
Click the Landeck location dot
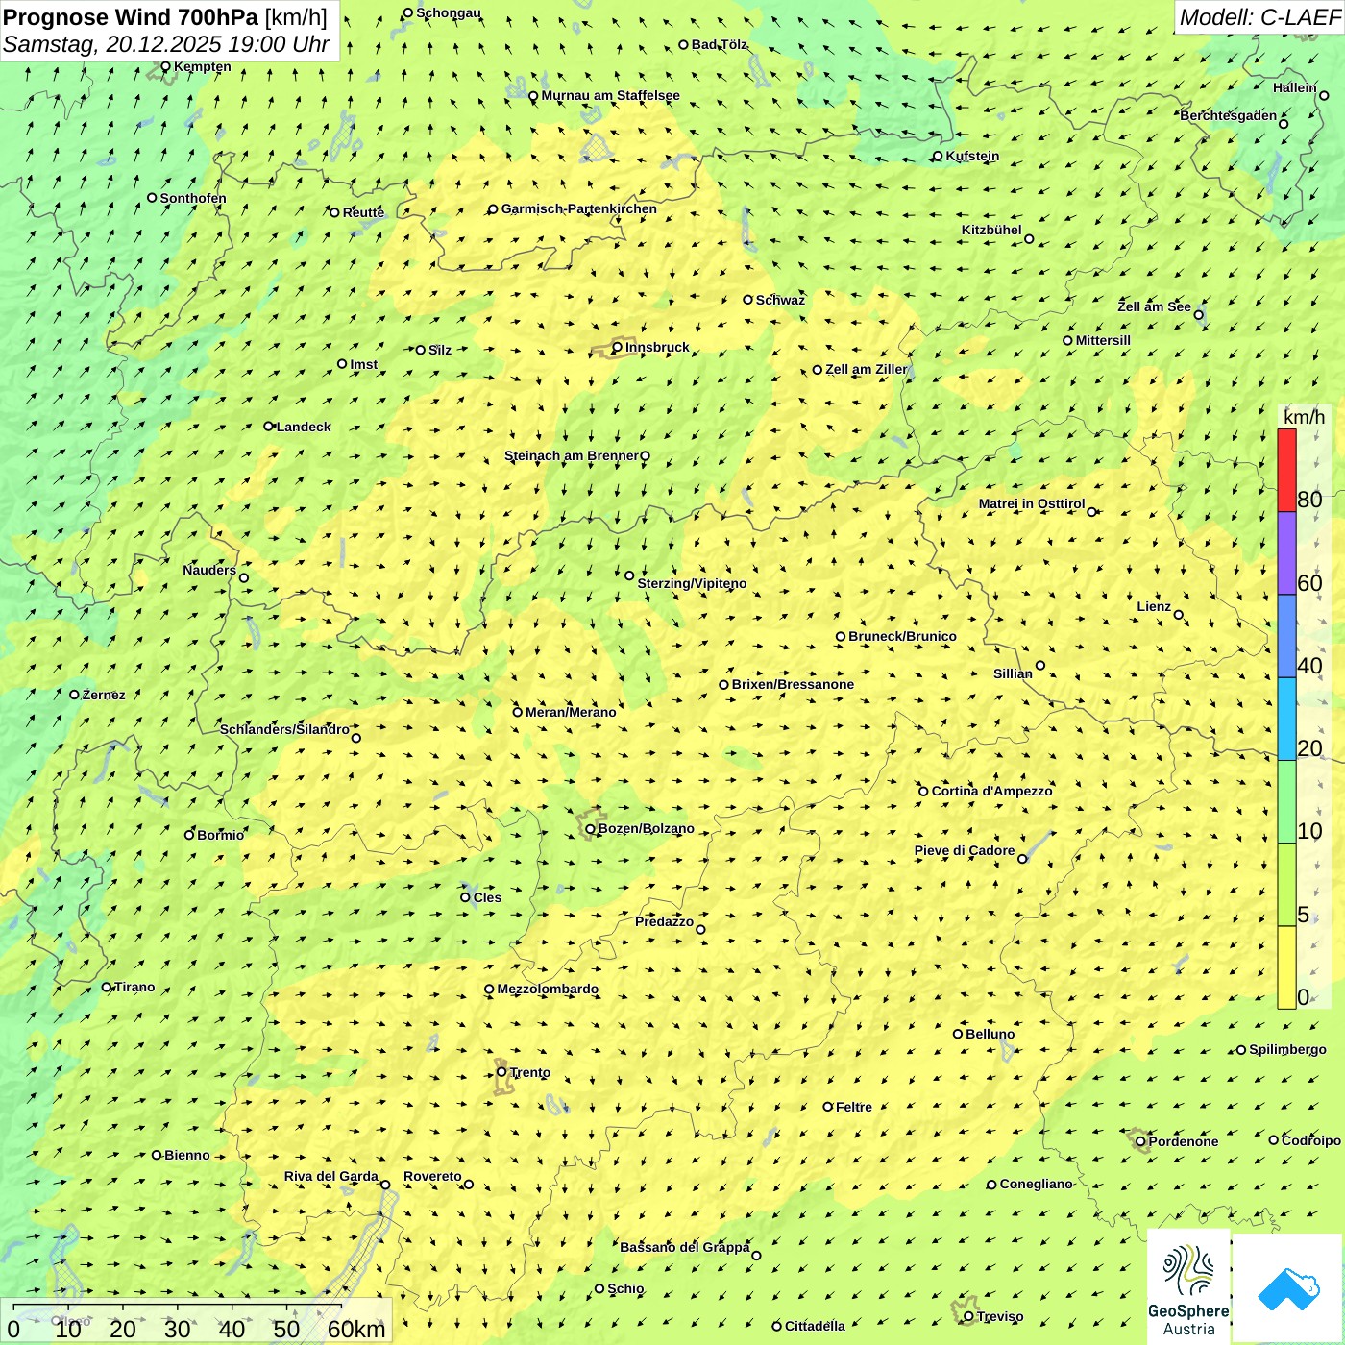pos(268,427)
